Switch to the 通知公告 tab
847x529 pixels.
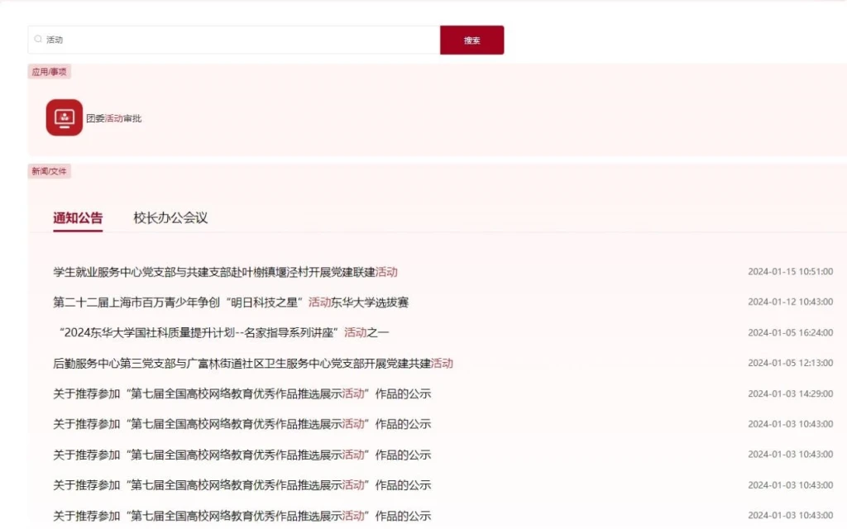pyautogui.click(x=78, y=218)
